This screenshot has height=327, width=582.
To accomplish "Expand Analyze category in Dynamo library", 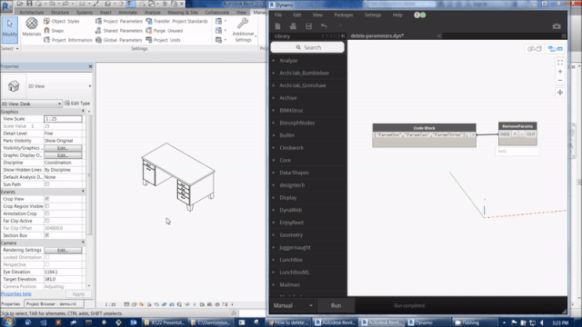I will [x=308, y=61].
